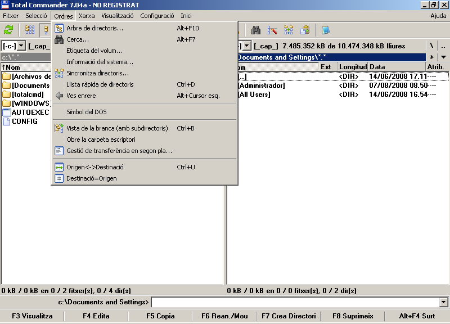This screenshot has width=450, height=324.
Task: Open directory hotlist with * button
Action: click(x=431, y=57)
